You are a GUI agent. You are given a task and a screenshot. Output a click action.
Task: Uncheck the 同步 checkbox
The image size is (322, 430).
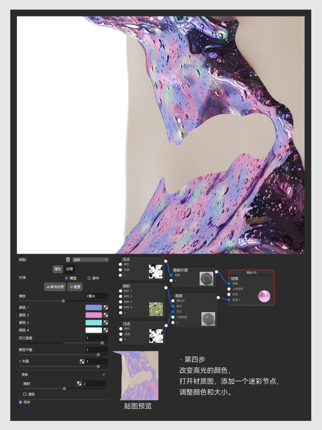[21, 402]
